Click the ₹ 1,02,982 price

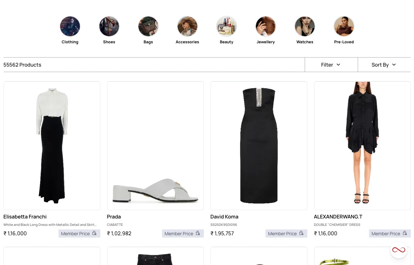pyautogui.click(x=119, y=233)
